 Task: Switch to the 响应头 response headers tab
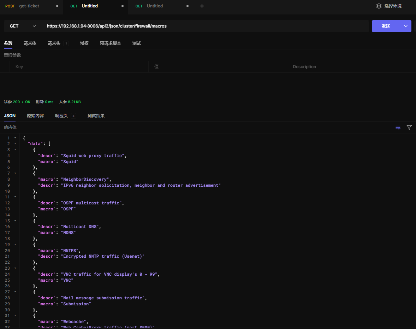click(x=61, y=116)
